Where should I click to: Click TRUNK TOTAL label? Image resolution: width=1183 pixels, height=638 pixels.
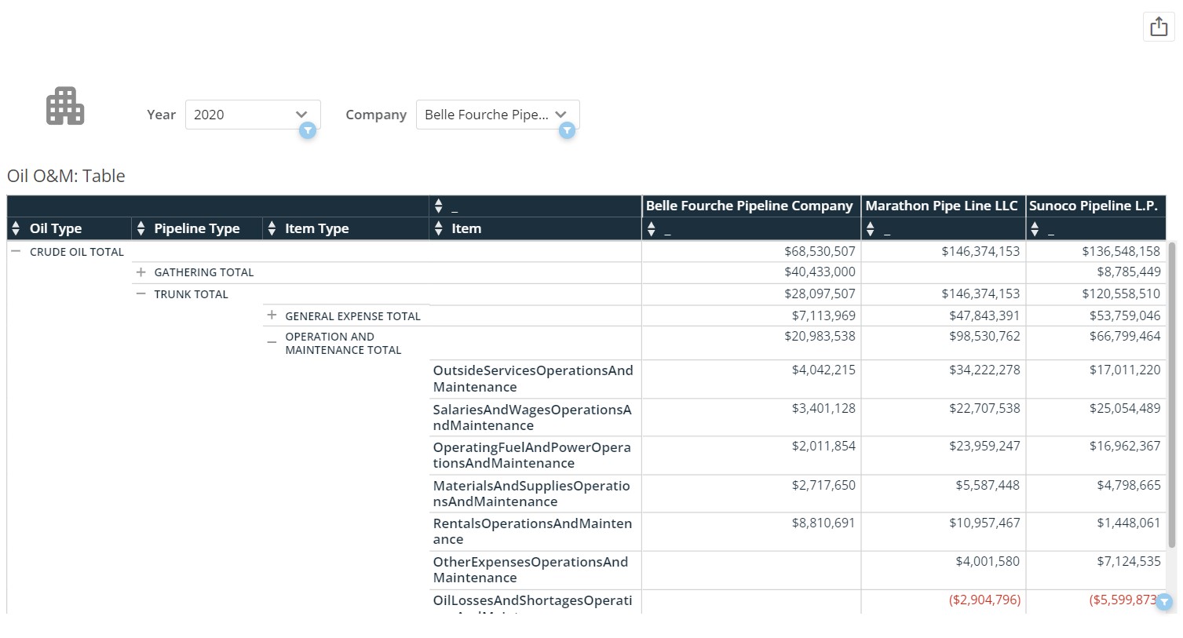(x=191, y=294)
